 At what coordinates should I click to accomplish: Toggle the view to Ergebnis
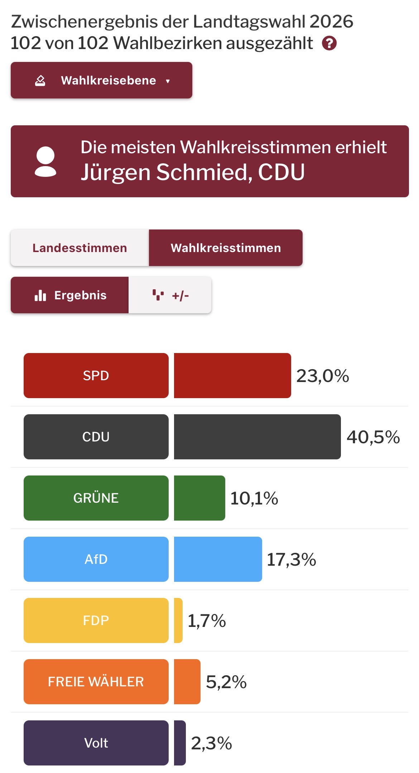coord(70,295)
